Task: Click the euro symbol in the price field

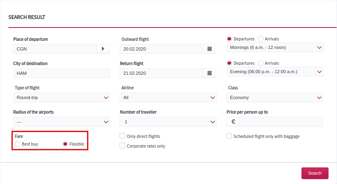Action: pos(233,122)
